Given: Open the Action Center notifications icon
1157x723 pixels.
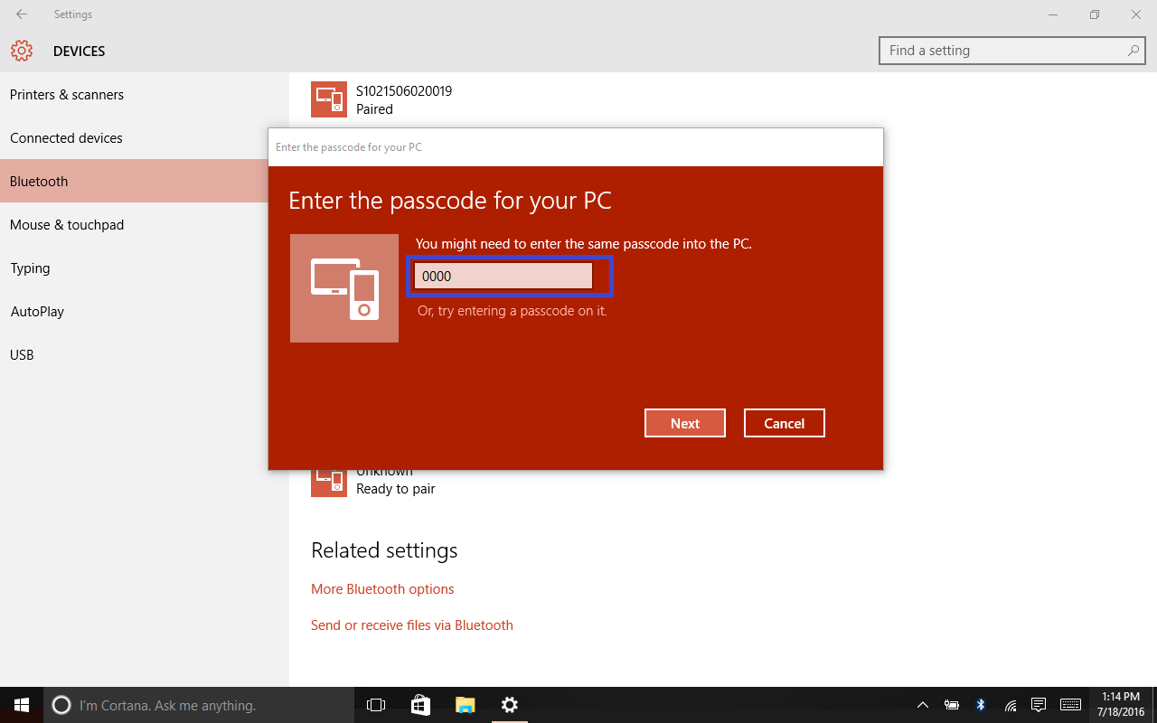Looking at the screenshot, I should point(1039,705).
